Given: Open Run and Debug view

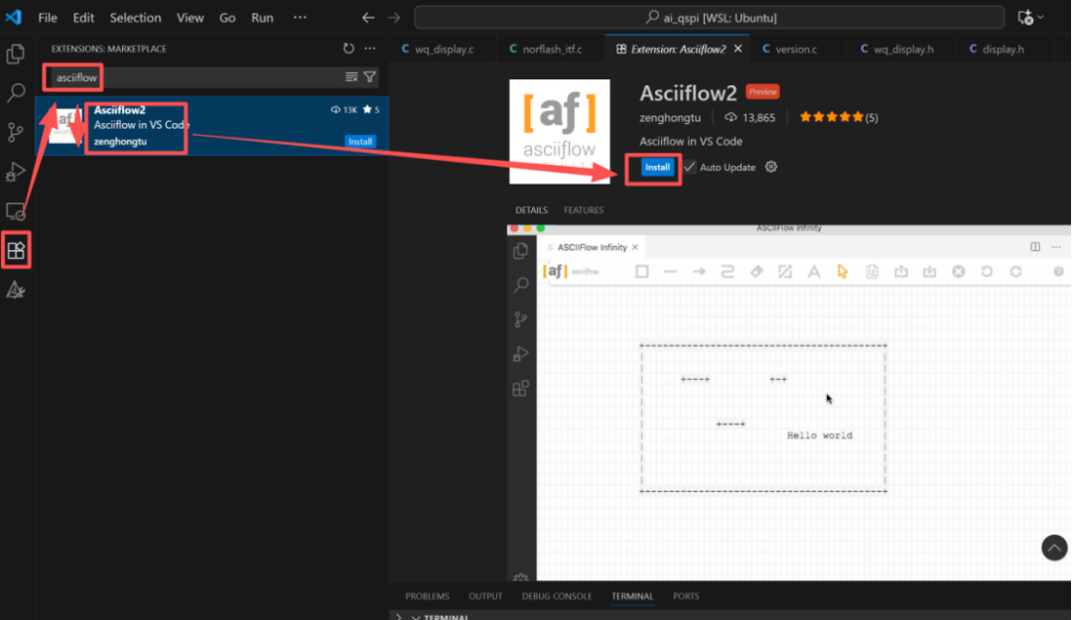Looking at the screenshot, I should click(x=16, y=172).
